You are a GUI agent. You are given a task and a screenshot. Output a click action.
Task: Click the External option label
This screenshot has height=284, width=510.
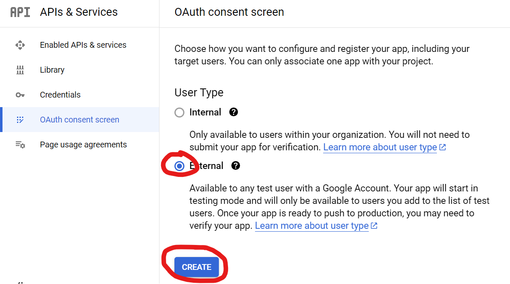(206, 166)
